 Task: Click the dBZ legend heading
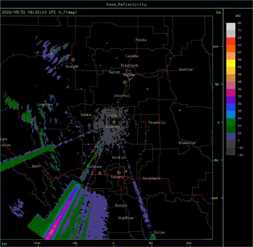238,16
